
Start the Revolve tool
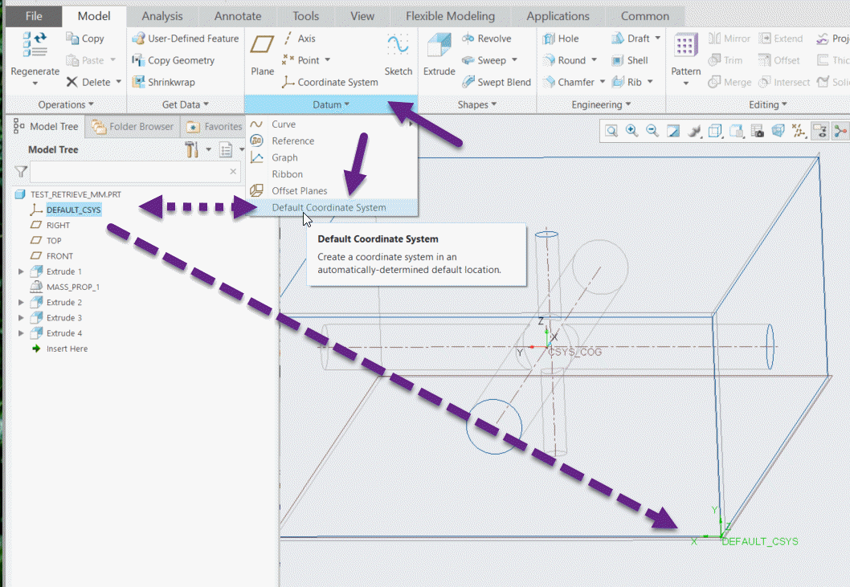coord(489,38)
